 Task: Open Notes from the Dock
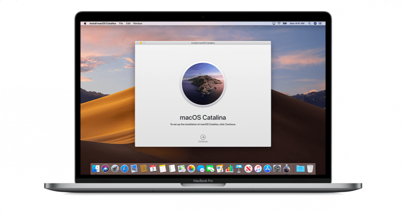[163, 168]
